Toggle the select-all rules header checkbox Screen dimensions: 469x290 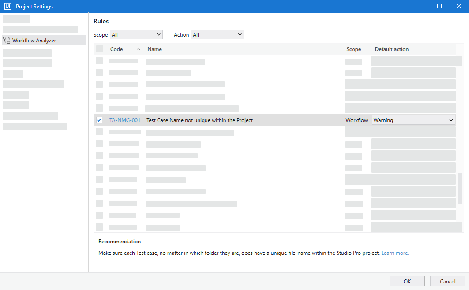pos(100,49)
